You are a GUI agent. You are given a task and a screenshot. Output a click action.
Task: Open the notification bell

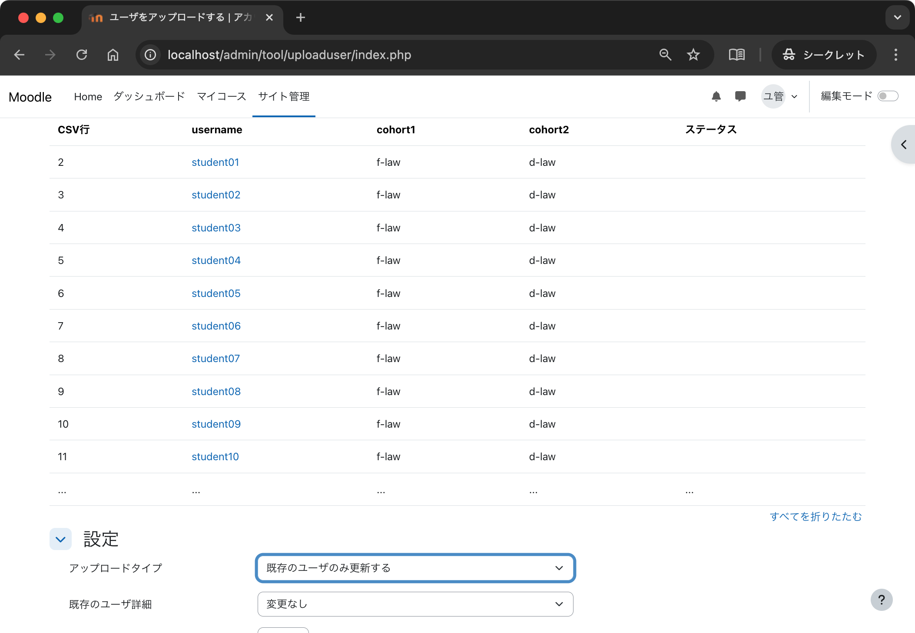click(x=716, y=96)
